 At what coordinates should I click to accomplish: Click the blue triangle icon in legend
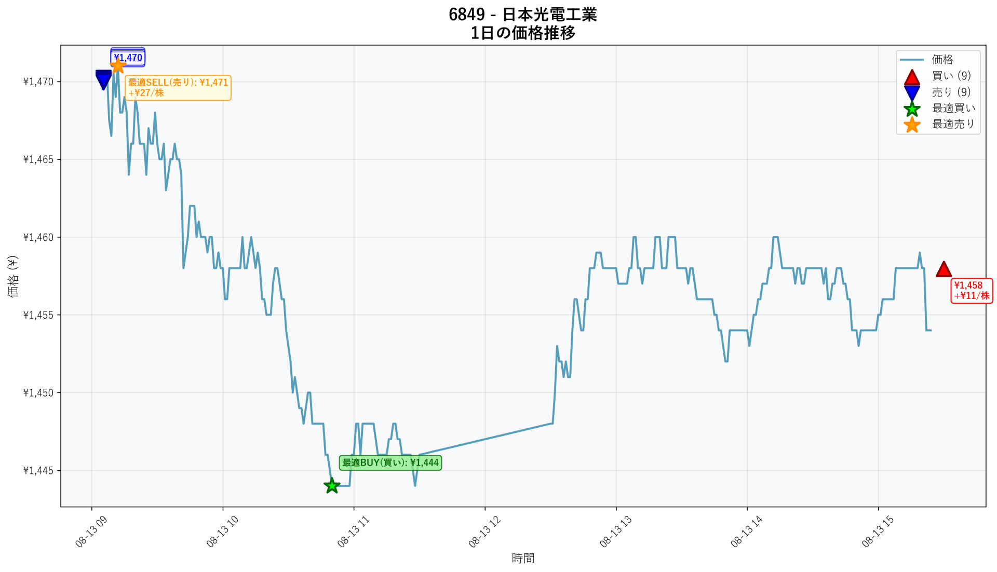[x=912, y=93]
